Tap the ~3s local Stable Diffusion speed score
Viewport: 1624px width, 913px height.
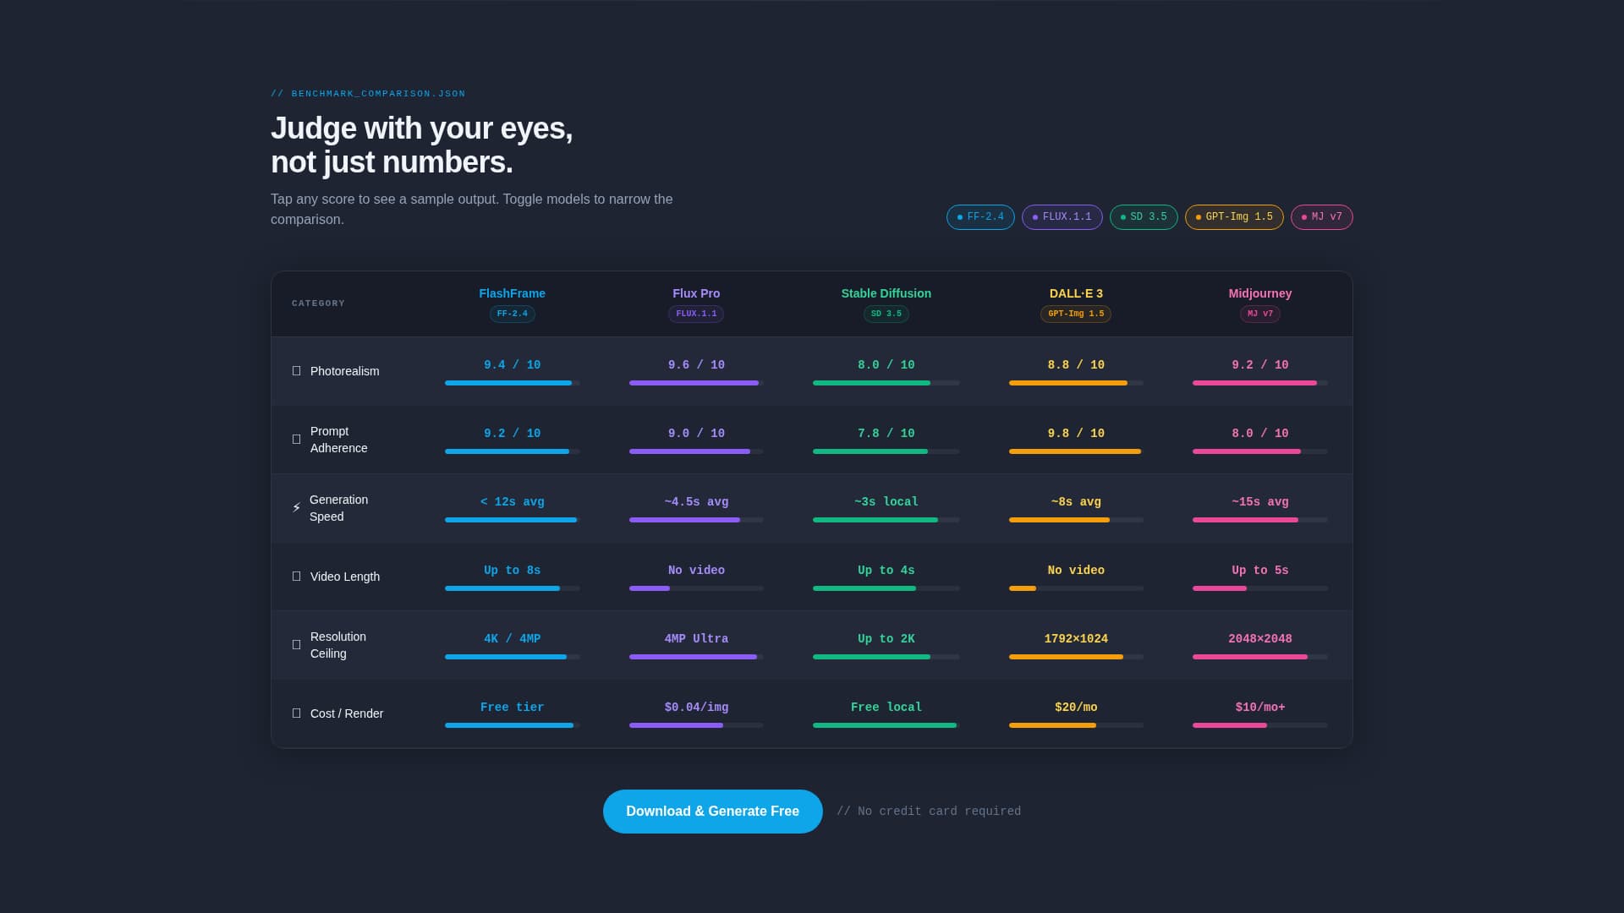[886, 501]
